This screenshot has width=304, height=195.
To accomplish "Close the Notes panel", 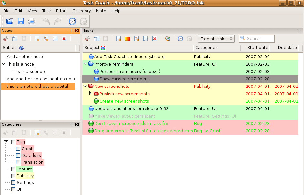I will pyautogui.click(x=77, y=30).
